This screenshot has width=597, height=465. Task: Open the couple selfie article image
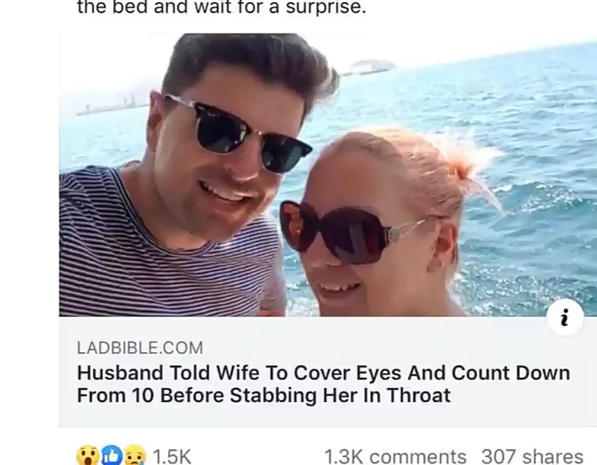pos(328,175)
